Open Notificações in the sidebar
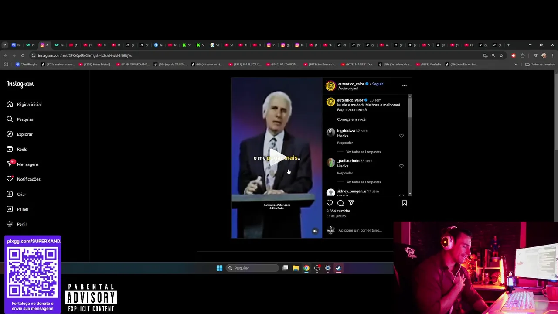The height and width of the screenshot is (314, 558). [24, 179]
